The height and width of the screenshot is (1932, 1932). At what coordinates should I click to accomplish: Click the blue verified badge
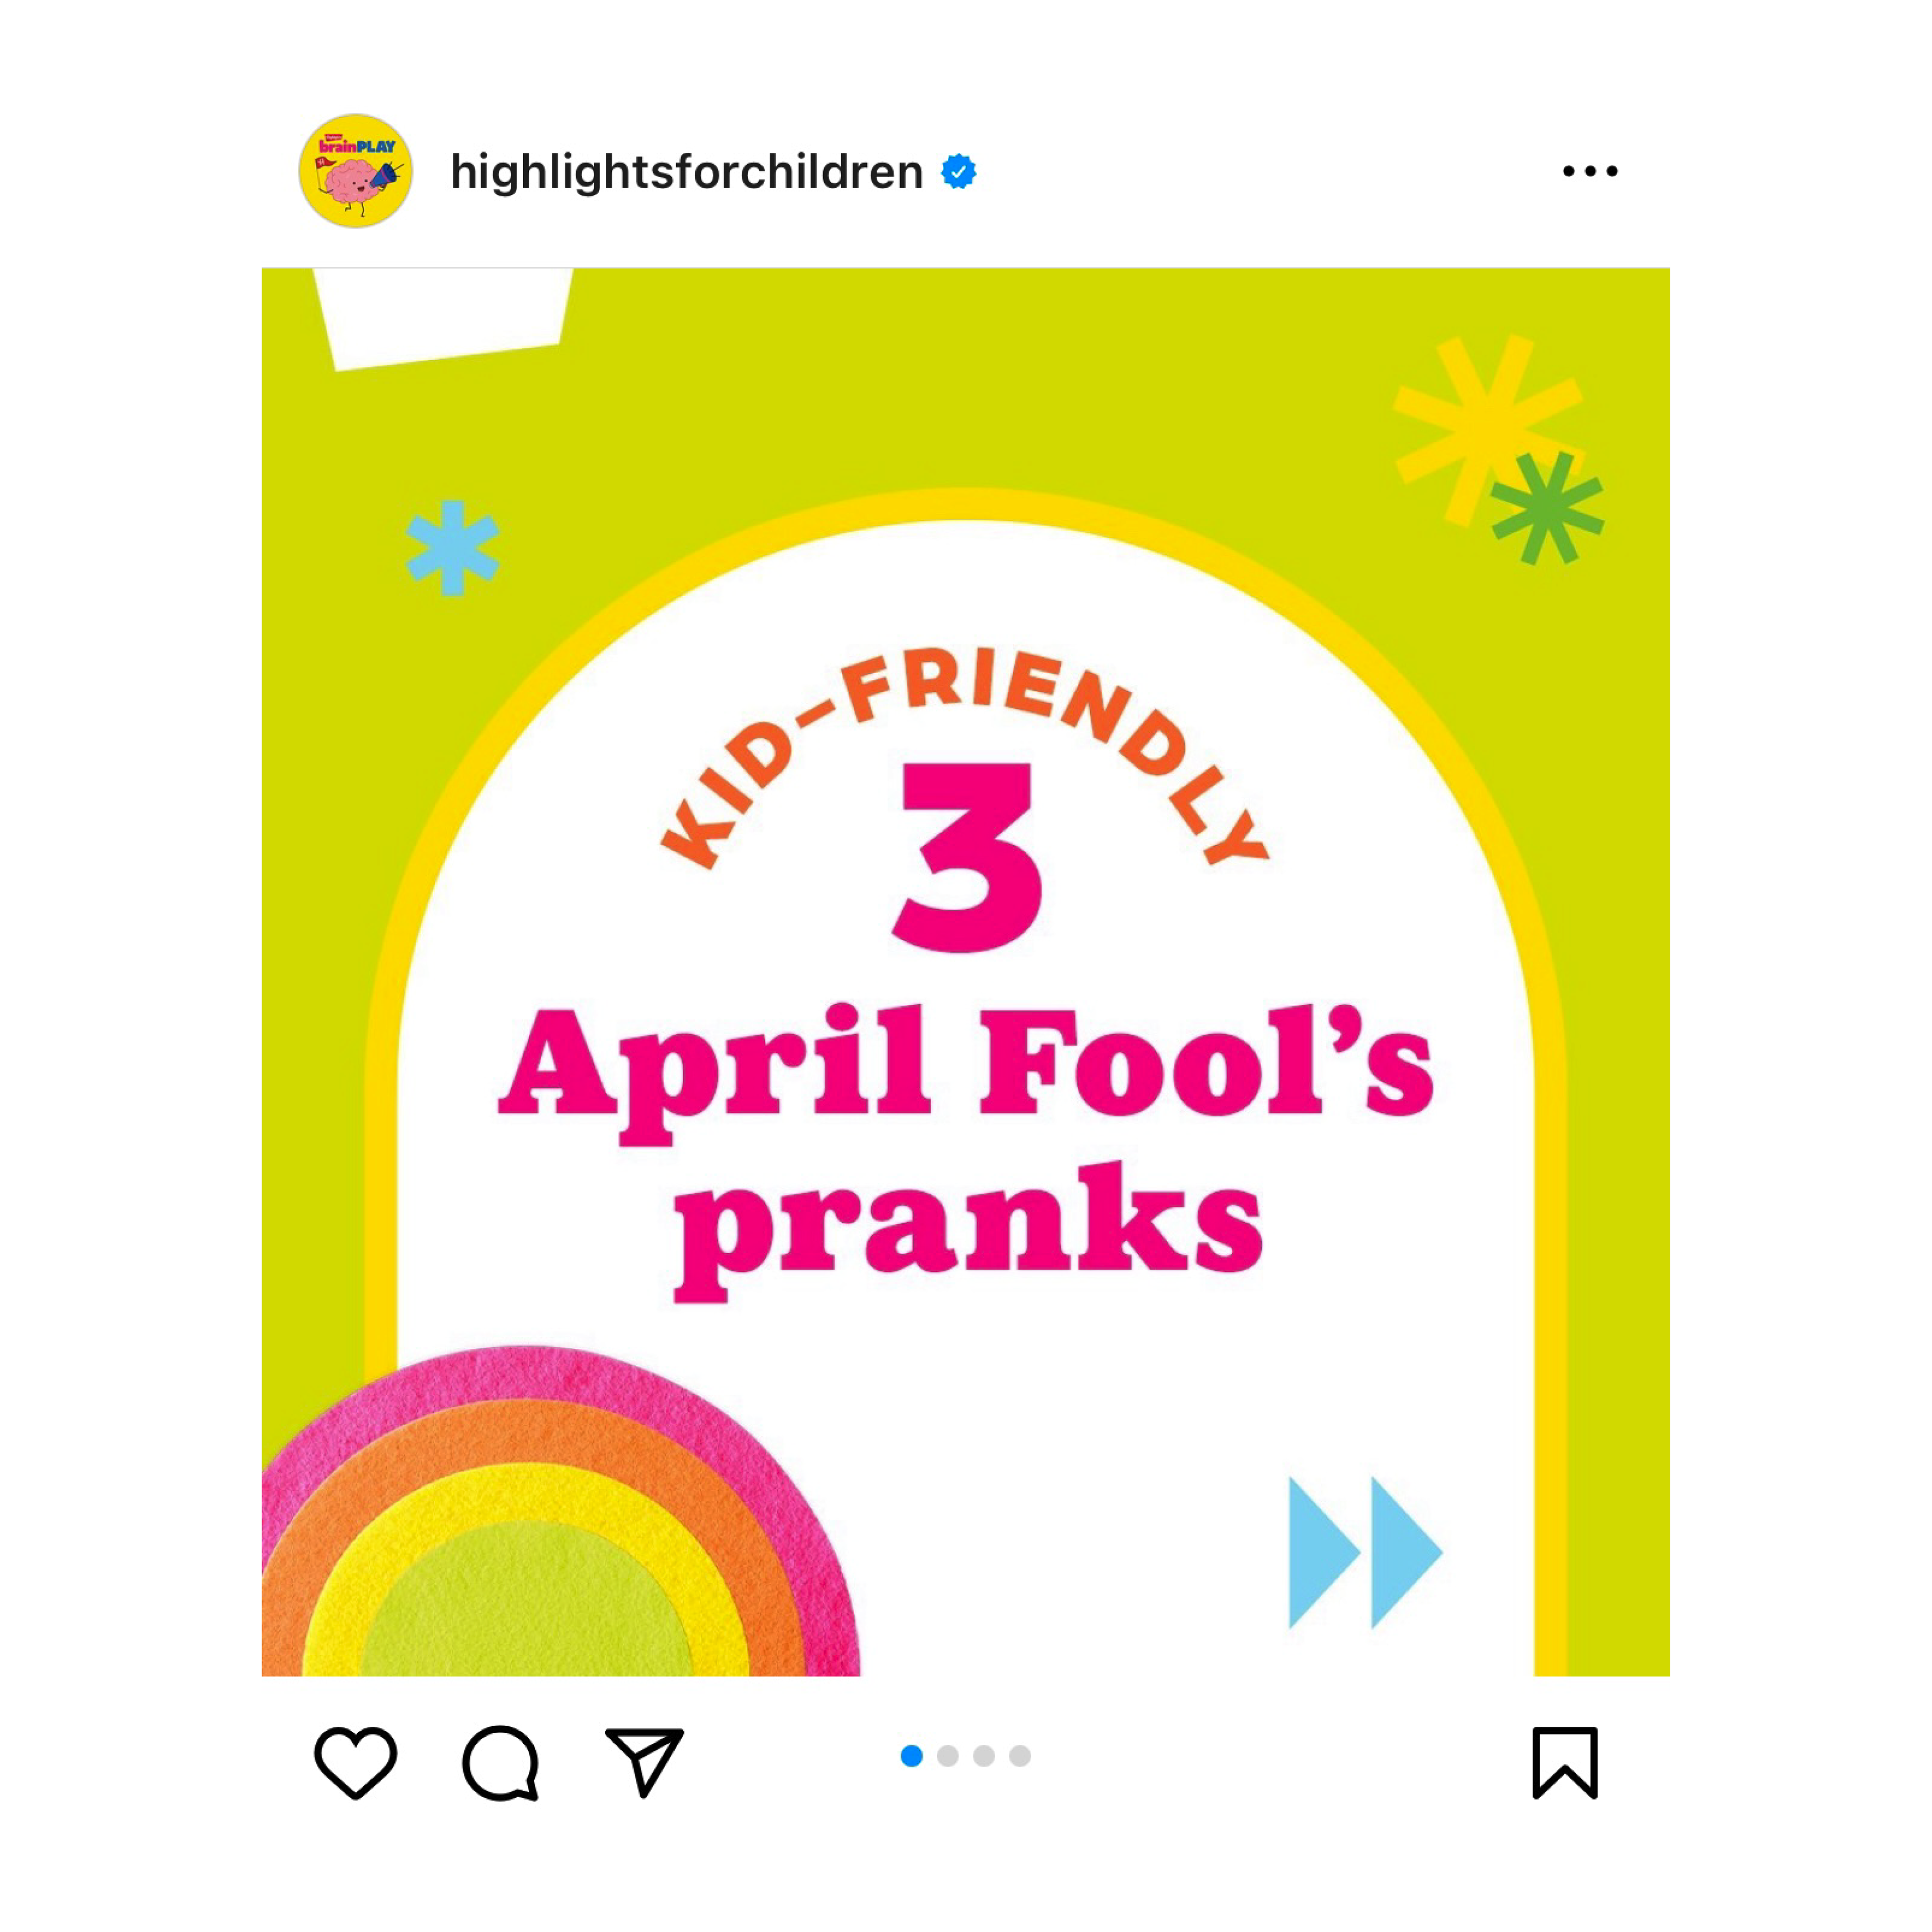pos(958,172)
